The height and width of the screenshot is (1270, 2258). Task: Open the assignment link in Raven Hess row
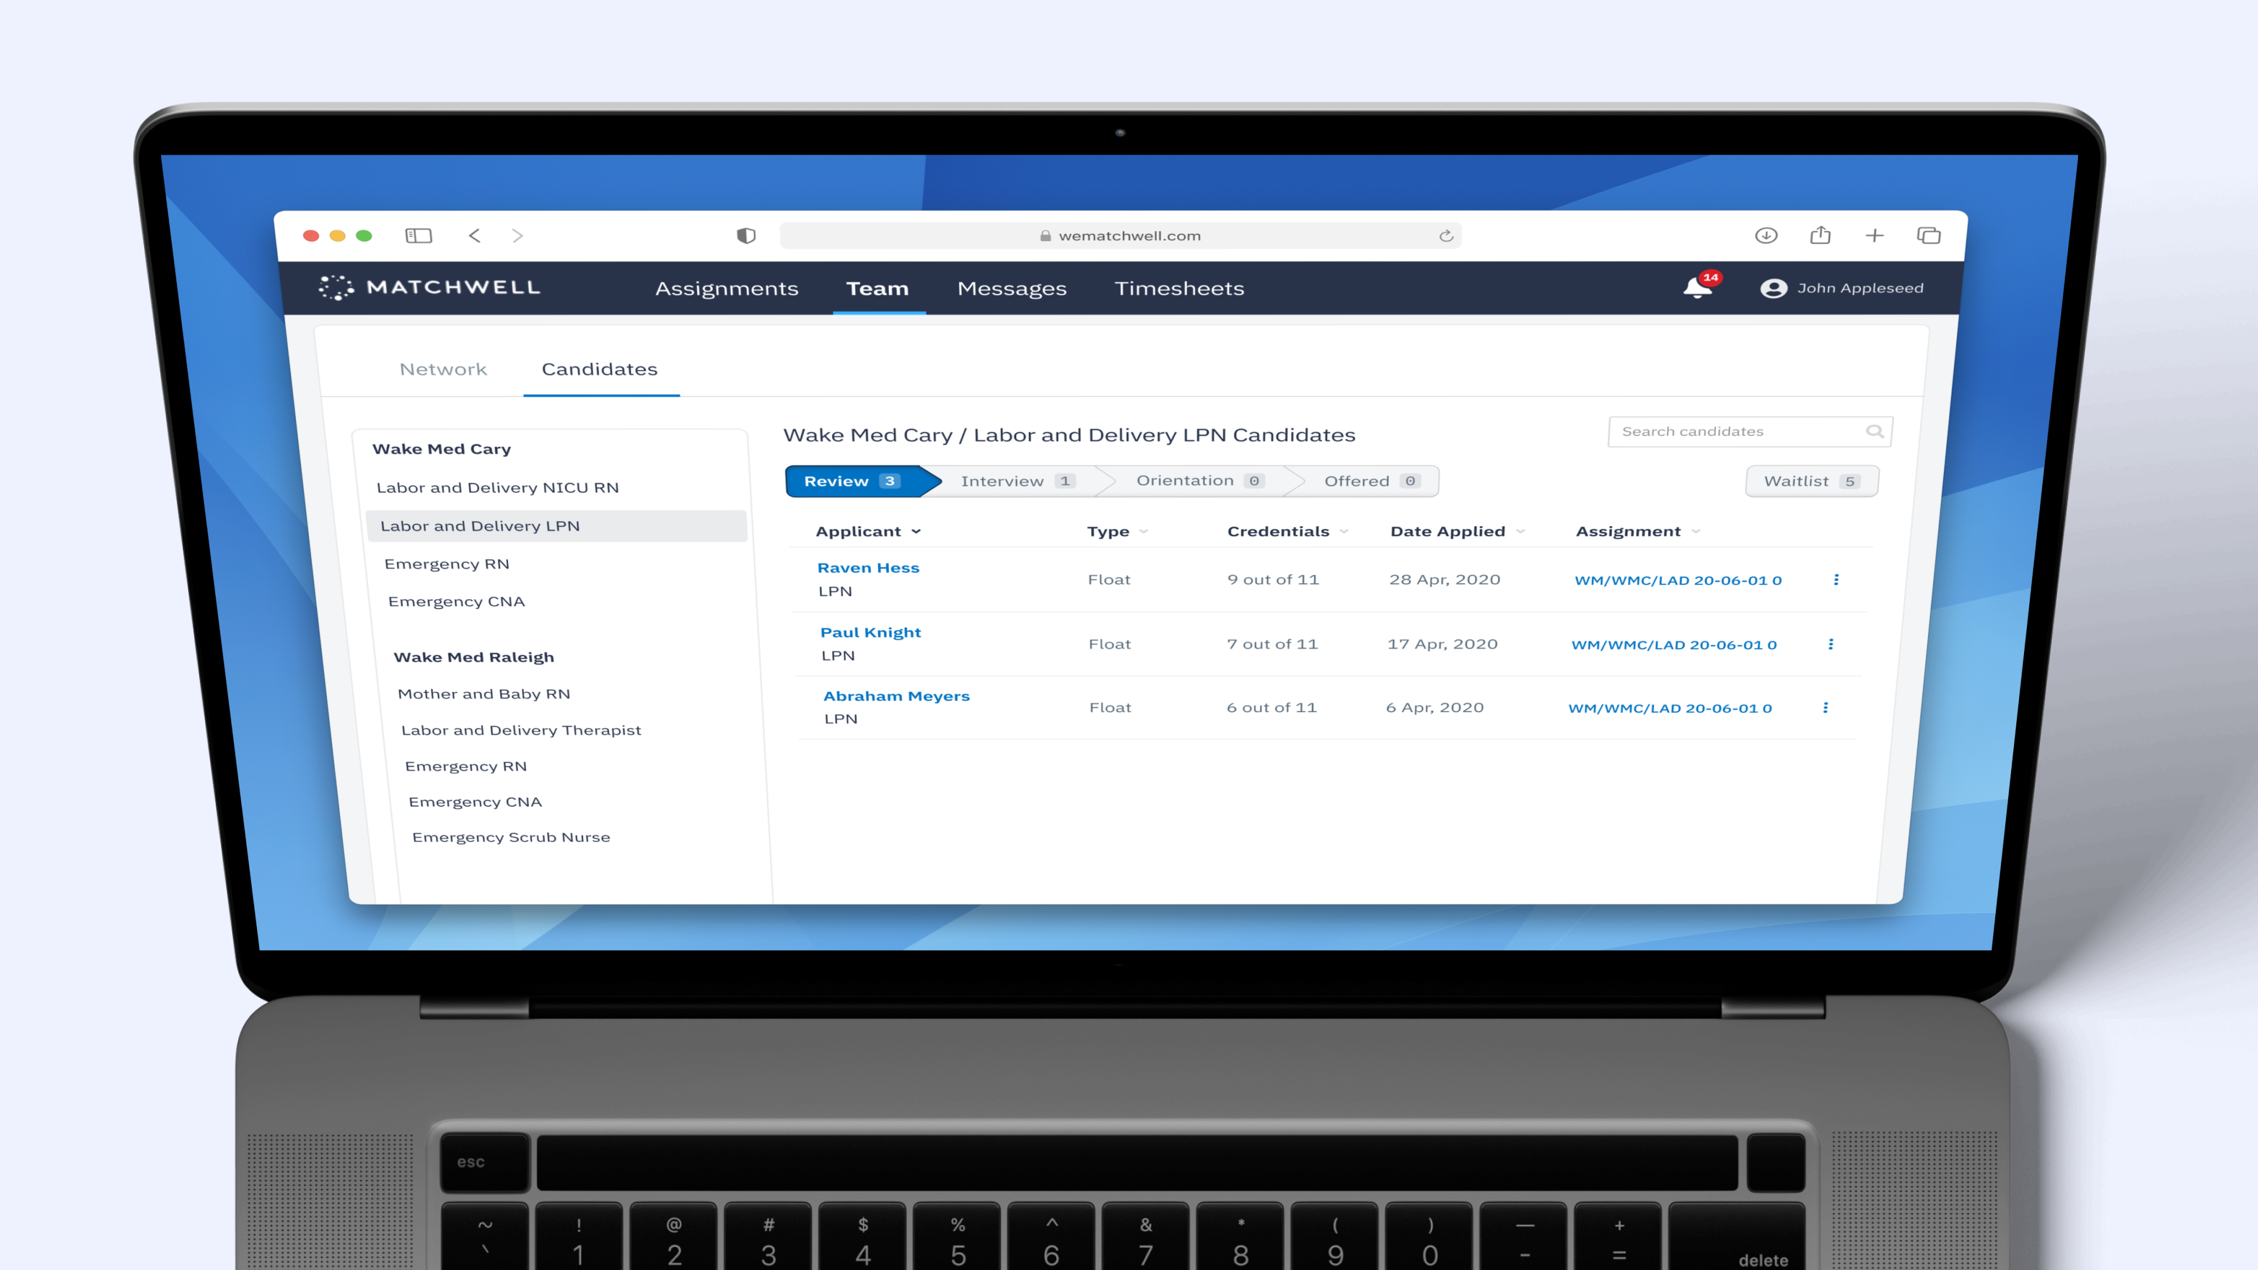(x=1678, y=580)
